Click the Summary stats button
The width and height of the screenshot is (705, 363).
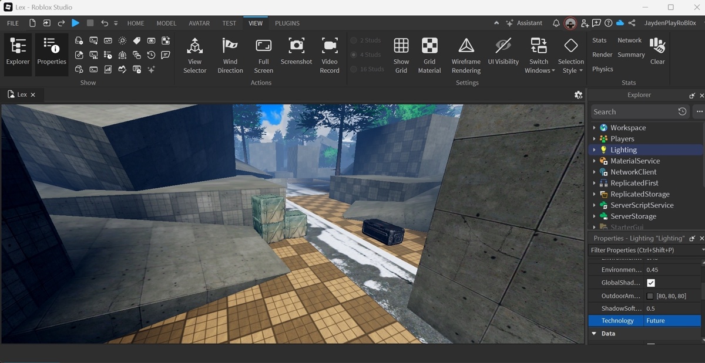631,55
